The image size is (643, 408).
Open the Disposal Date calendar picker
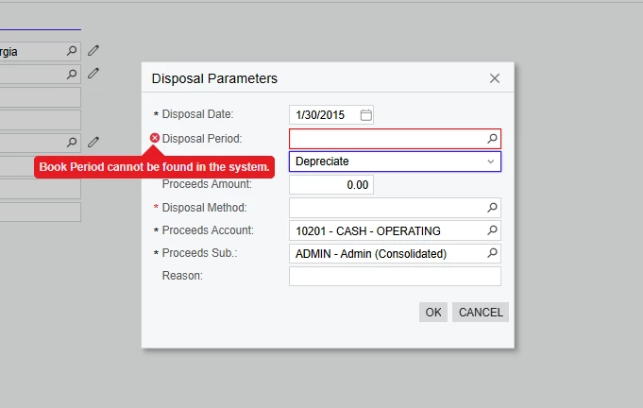click(x=366, y=115)
